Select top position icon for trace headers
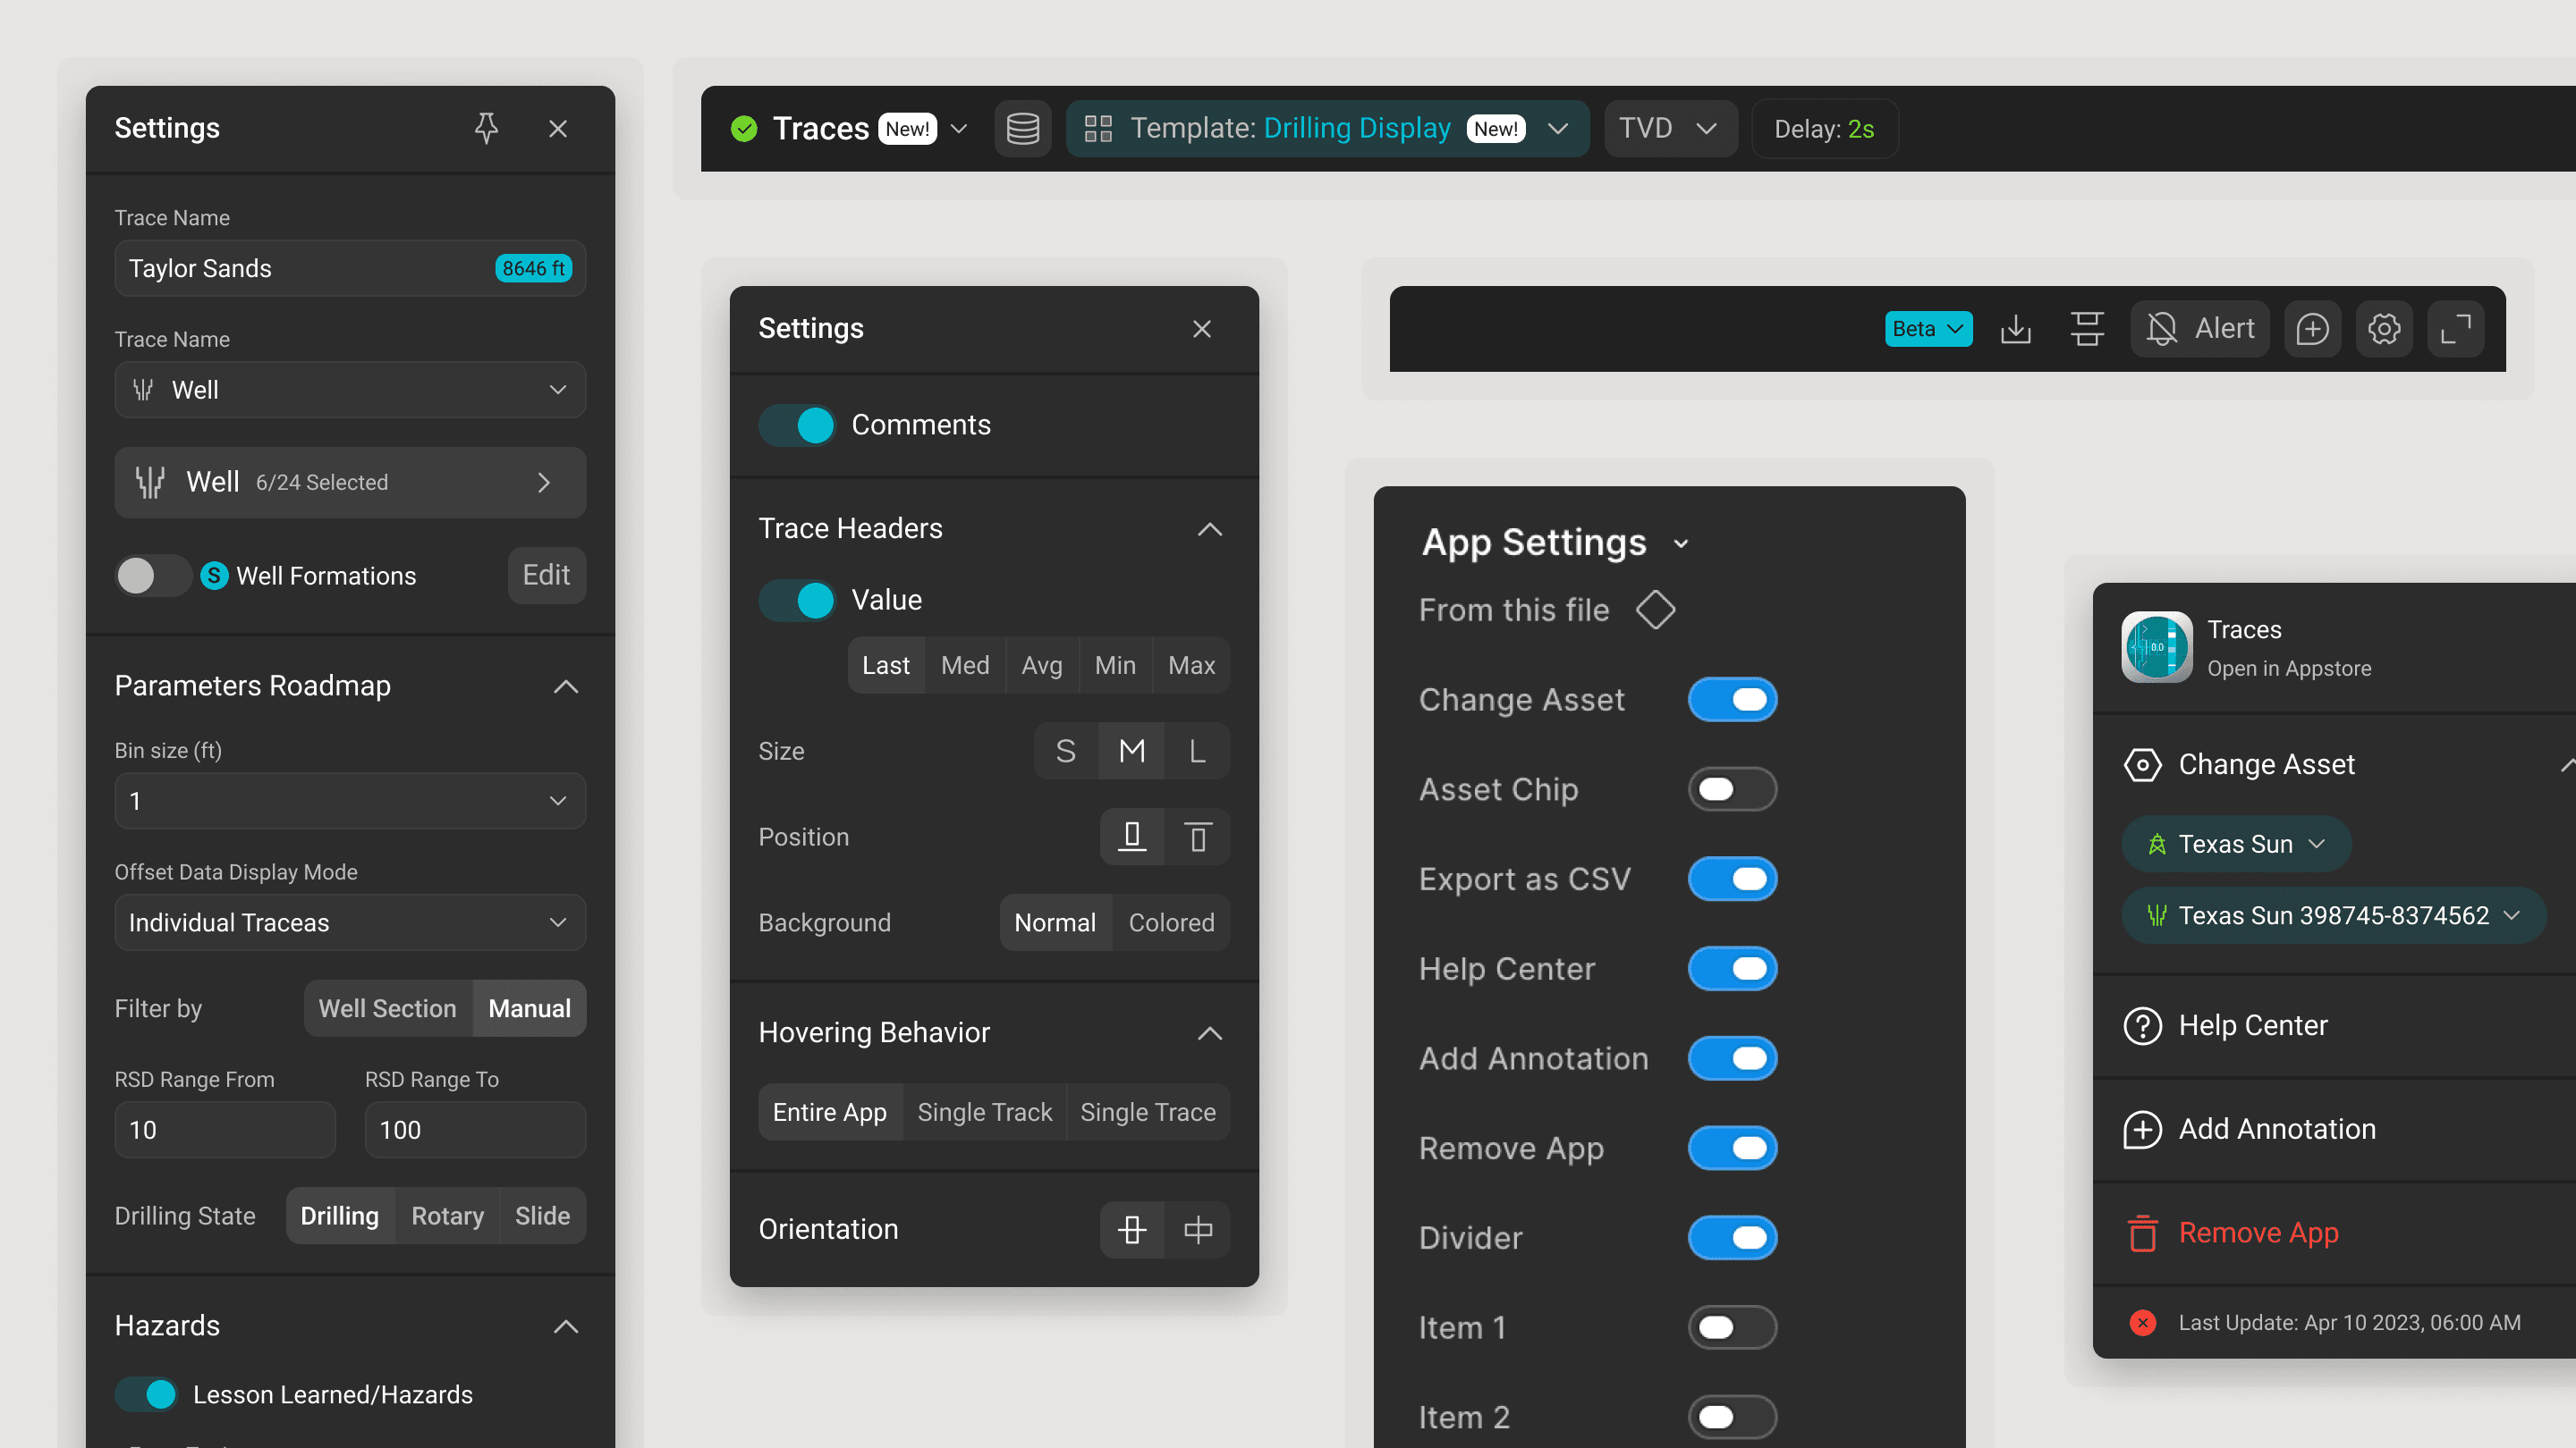This screenshot has width=2576, height=1448. point(1197,837)
